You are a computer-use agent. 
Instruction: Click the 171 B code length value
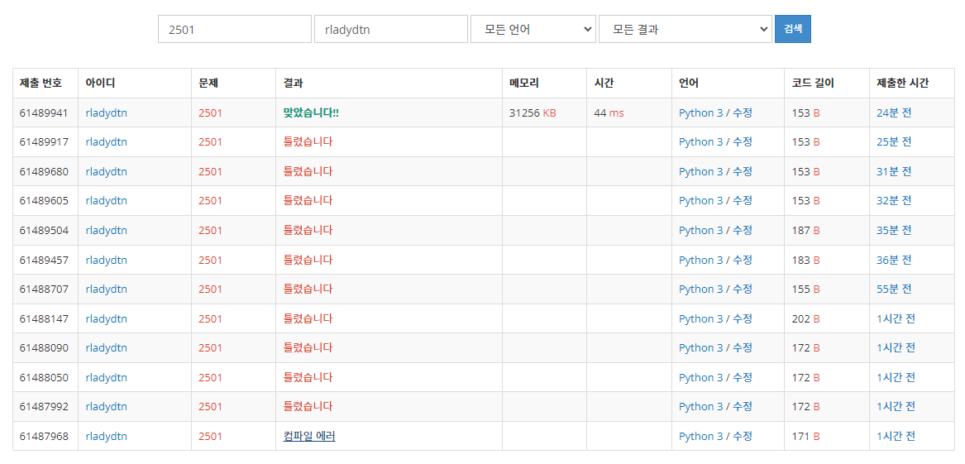[805, 437]
